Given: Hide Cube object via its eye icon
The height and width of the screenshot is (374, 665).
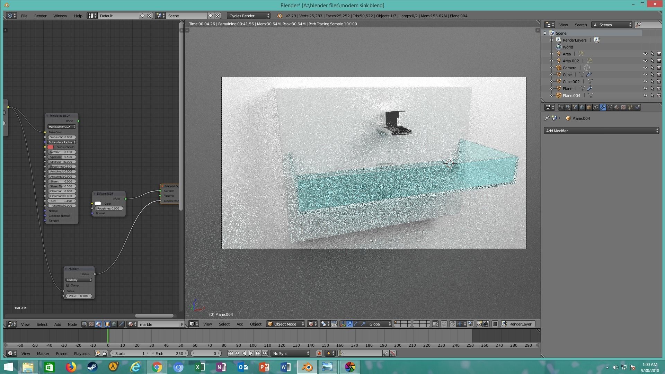Looking at the screenshot, I should [x=645, y=74].
